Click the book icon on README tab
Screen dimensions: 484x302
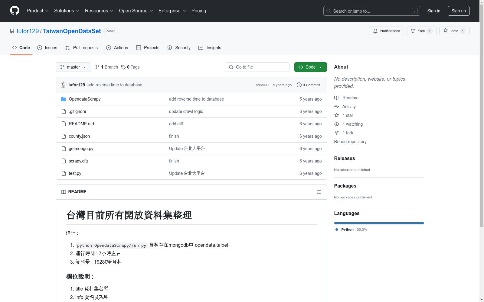click(64, 192)
